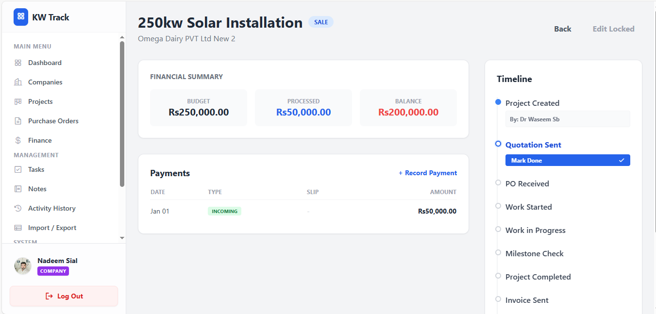The width and height of the screenshot is (656, 314).
Task: Click Nadeem Sial's profile avatar
Action: (23, 266)
